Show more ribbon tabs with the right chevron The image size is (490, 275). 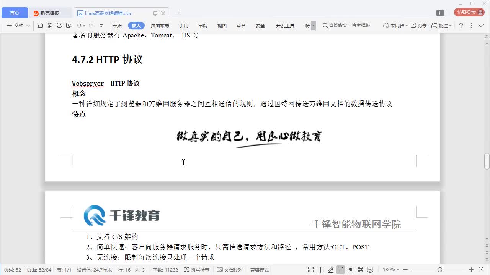pyautogui.click(x=313, y=26)
